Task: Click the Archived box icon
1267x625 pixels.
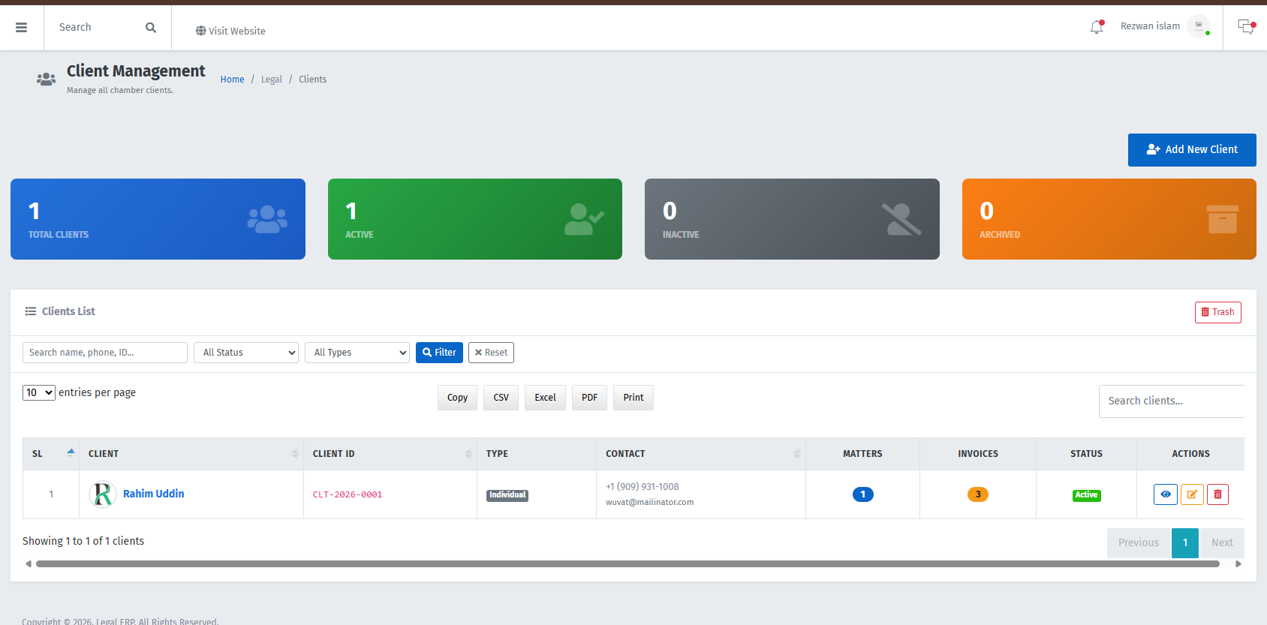Action: click(1222, 219)
